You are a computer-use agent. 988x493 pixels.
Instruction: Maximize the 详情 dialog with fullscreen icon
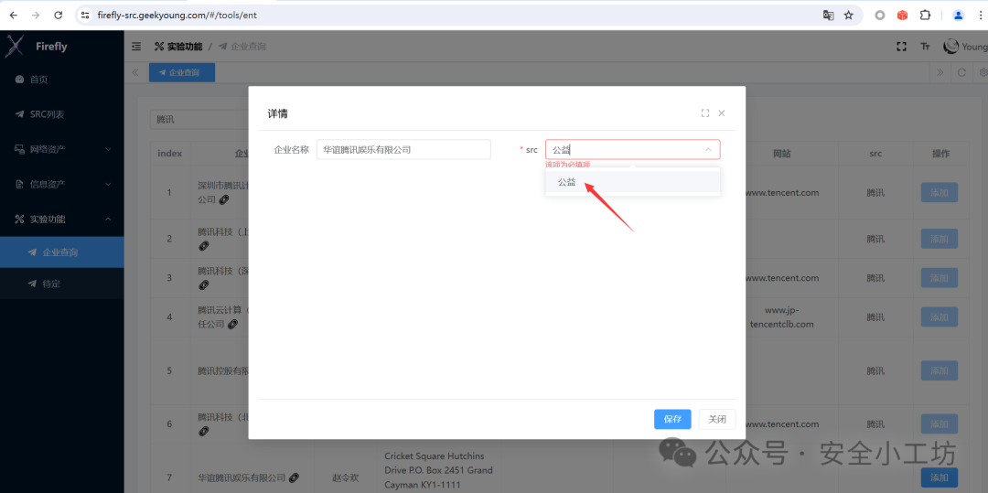click(705, 113)
